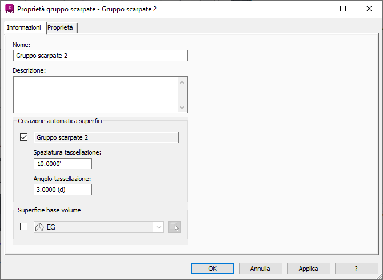
Task: Click the Spaziatura tassellazione value field
Action: click(x=63, y=164)
